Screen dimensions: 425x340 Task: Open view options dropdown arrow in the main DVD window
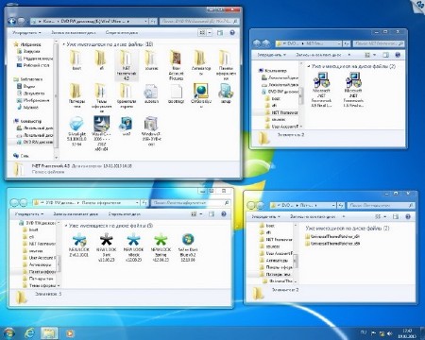pos(210,32)
